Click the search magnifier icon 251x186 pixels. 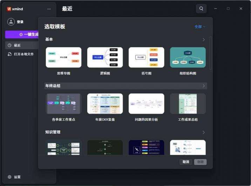click(x=201, y=9)
